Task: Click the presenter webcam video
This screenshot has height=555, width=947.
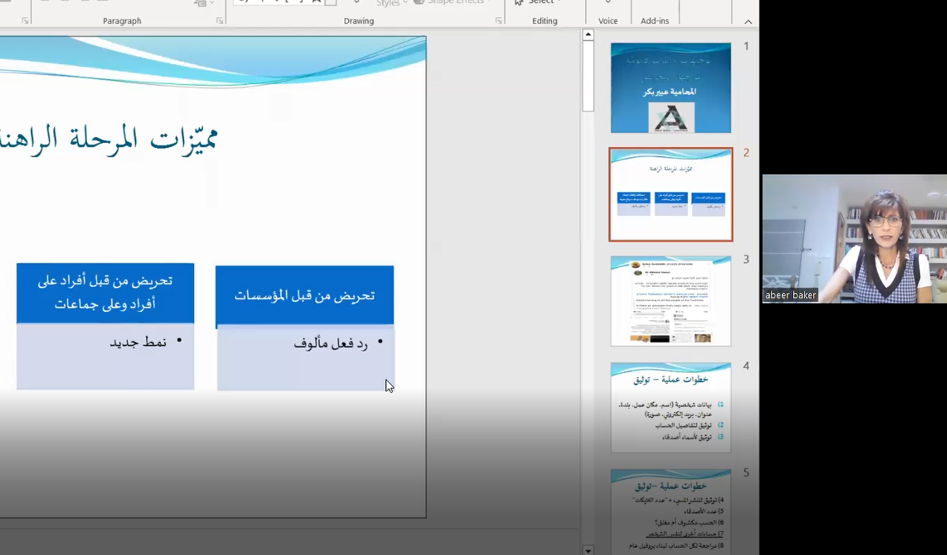Action: 854,238
